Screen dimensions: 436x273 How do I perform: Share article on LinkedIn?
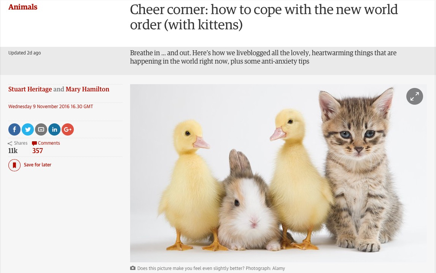[54, 129]
